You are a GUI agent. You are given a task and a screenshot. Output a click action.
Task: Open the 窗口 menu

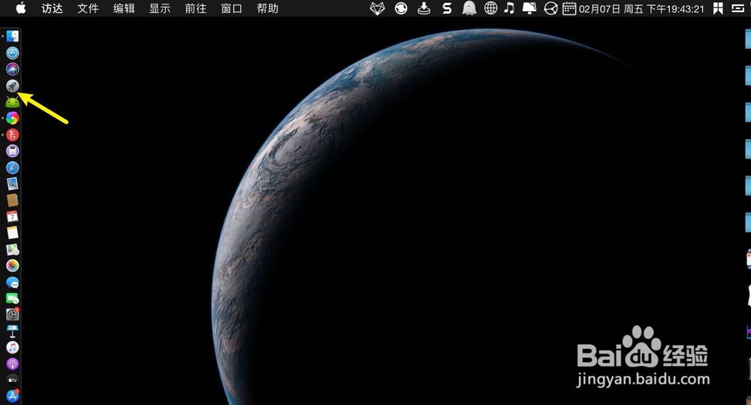pyautogui.click(x=232, y=8)
